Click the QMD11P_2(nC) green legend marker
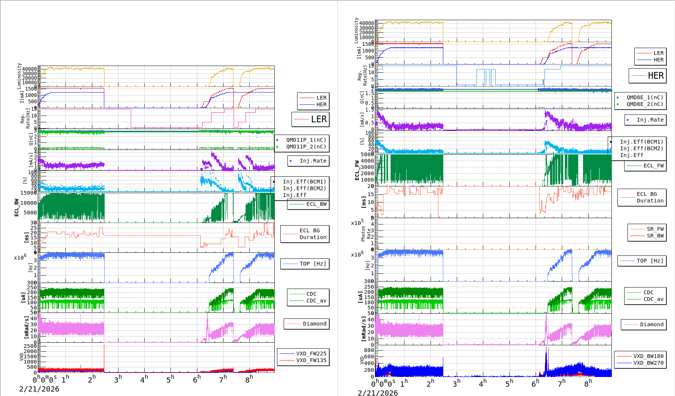The image size is (675, 396). (x=277, y=147)
